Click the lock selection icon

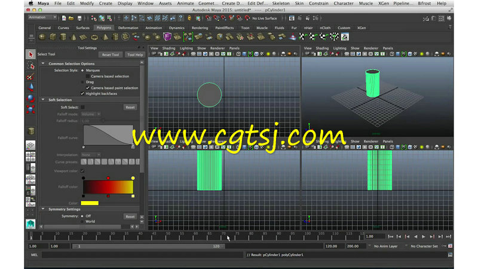pyautogui.click(x=189, y=19)
